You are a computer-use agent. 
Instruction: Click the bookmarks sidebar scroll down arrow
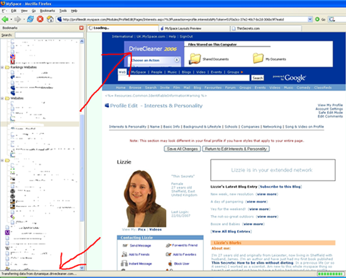[x=82, y=268]
